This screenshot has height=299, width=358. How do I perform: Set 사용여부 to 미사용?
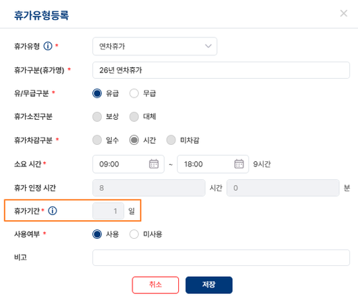point(134,234)
